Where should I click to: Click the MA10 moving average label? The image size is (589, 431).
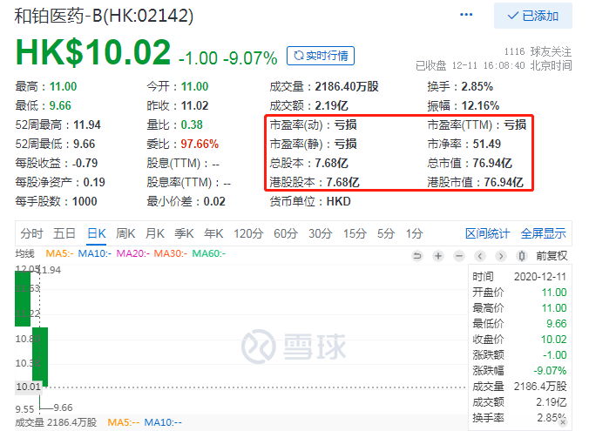pos(94,253)
